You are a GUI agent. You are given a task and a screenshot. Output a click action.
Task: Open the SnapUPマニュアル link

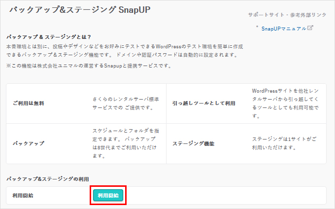[283, 29]
